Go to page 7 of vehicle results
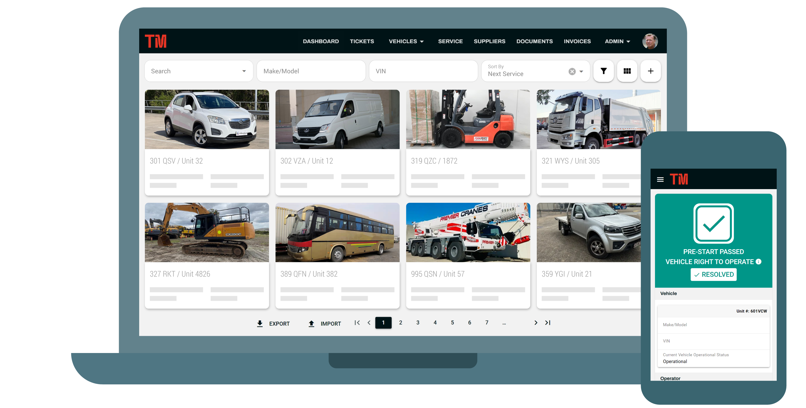This screenshot has width=806, height=408. pyautogui.click(x=487, y=323)
